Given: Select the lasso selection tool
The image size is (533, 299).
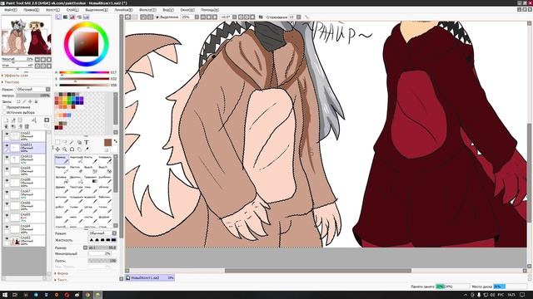Looking at the screenshot, I should tap(65, 142).
